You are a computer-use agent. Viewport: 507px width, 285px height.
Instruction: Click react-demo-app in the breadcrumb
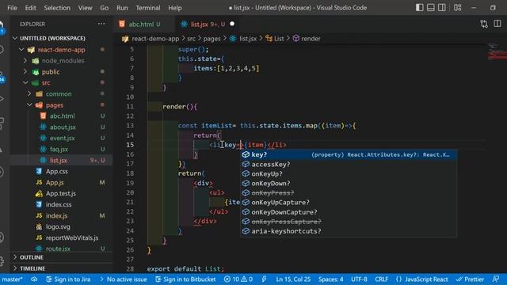click(x=155, y=39)
